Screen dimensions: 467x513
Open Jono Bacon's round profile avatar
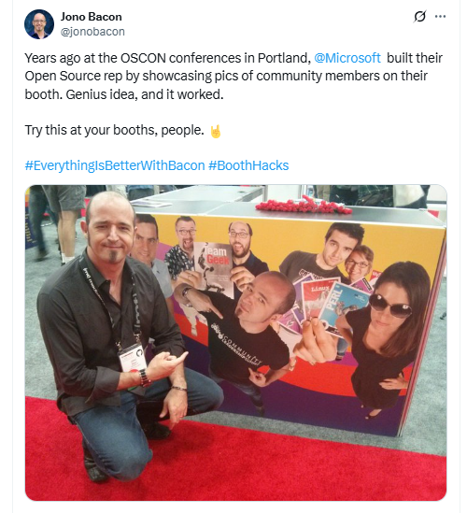(x=39, y=24)
